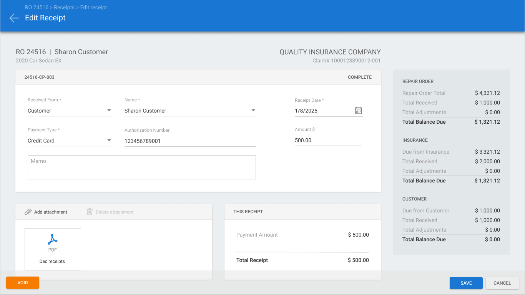This screenshot has height=295, width=525.
Task: Click the back arrow icon
Action: point(14,18)
